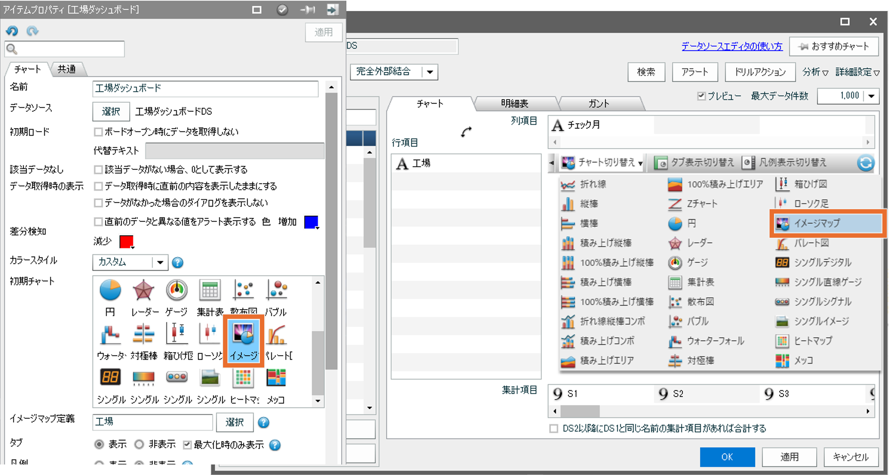Toggle データ取得時に直前の内容を表示したままにする checkbox
The width and height of the screenshot is (889, 475).
[x=99, y=186]
